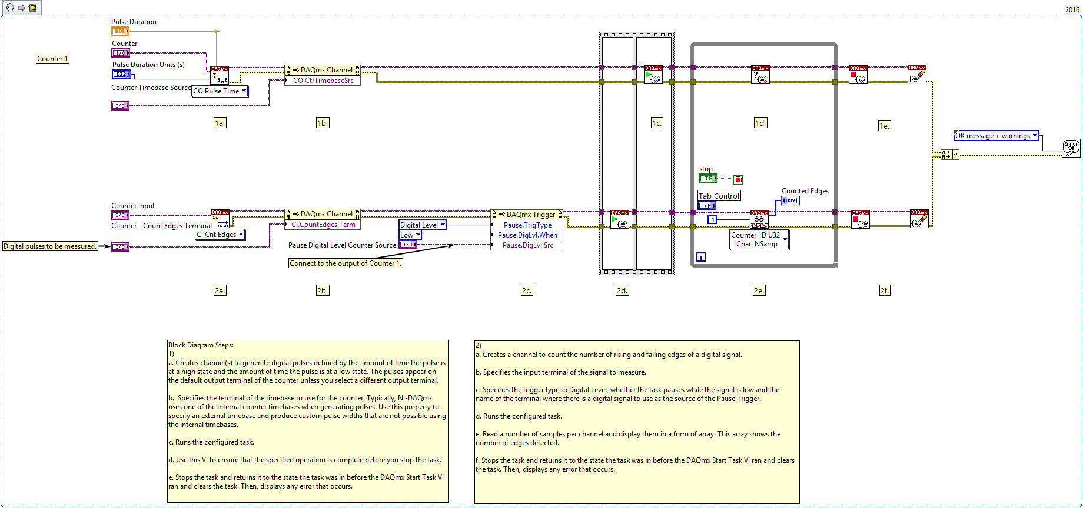1083x508 pixels.
Task: Click the DAQmx Stop Task VI above 1e
Action: 858,75
